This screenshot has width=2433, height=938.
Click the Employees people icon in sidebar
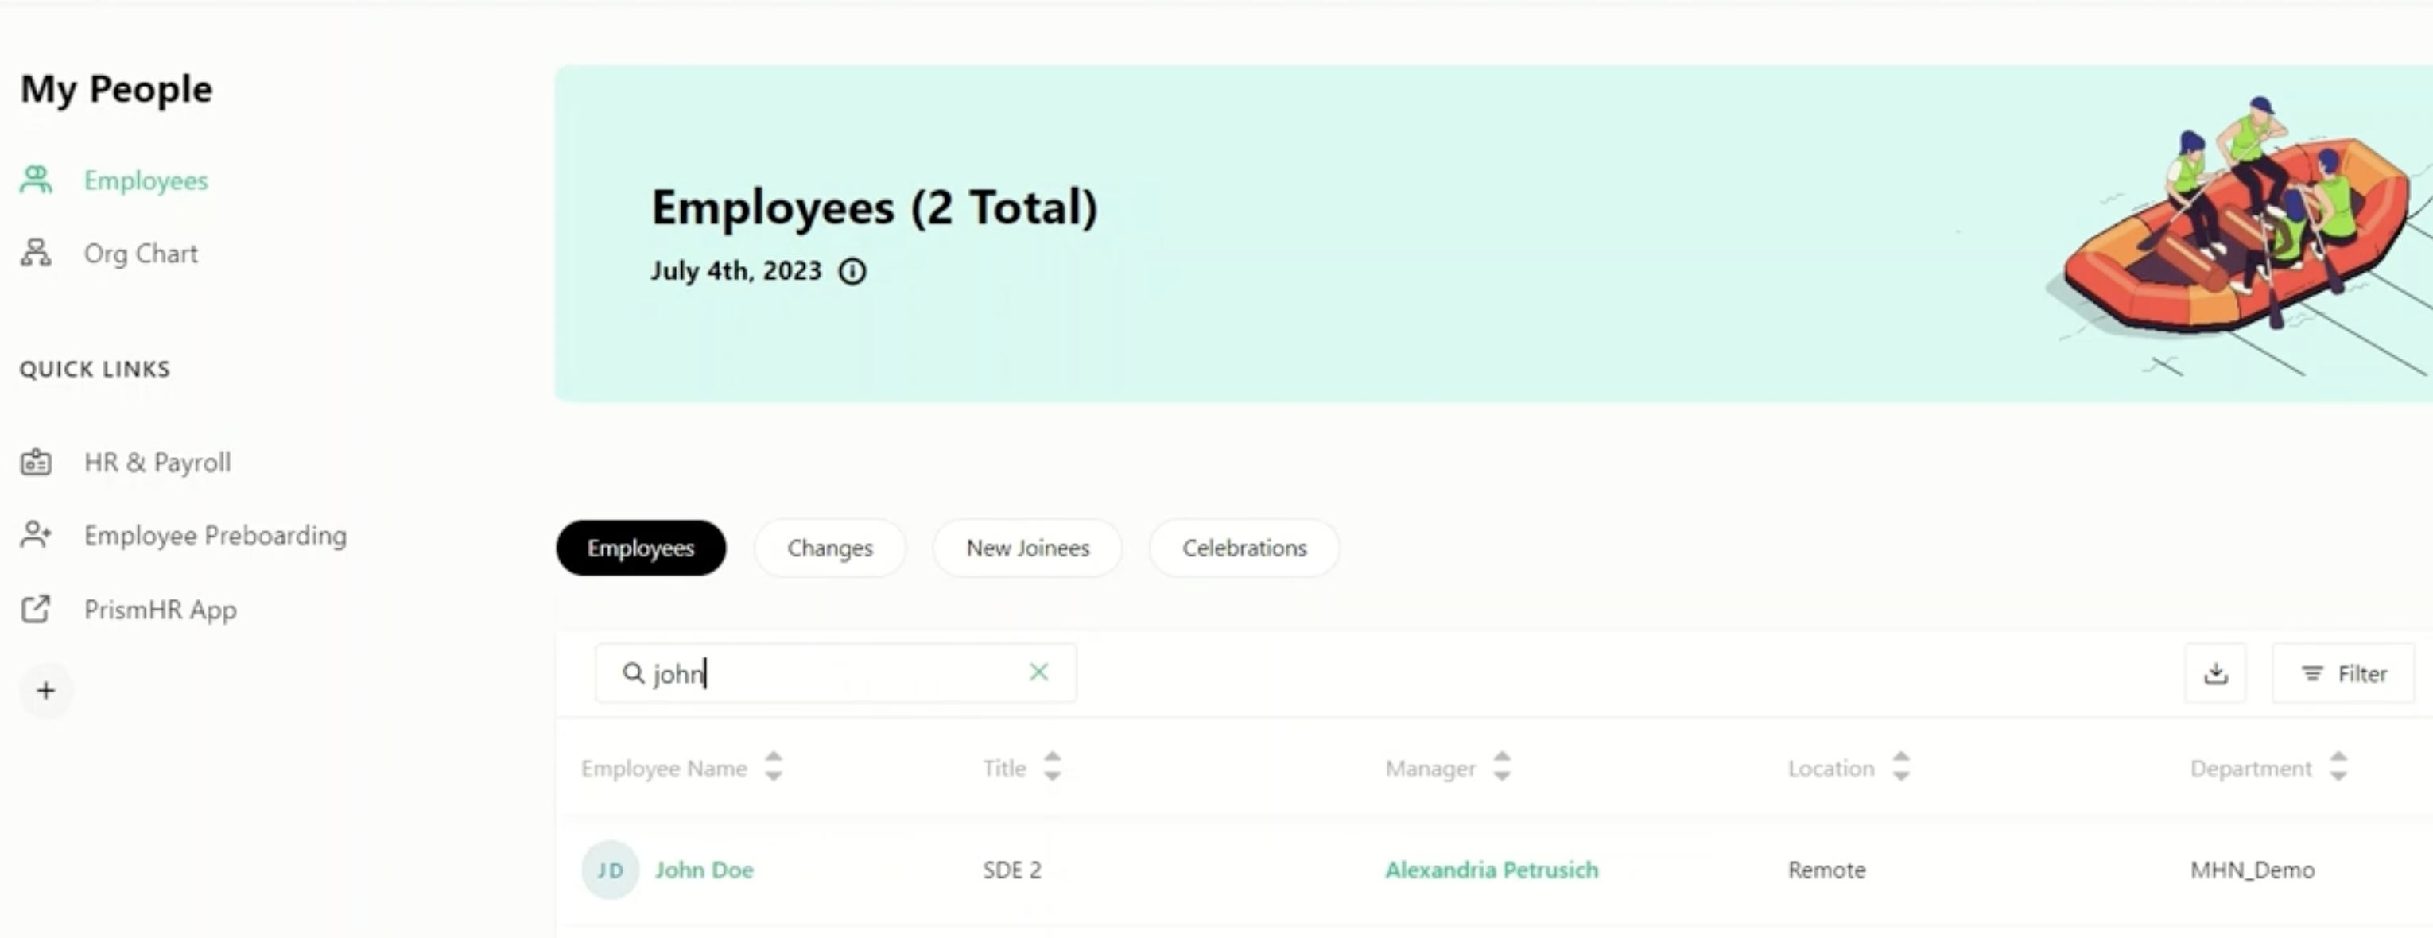point(36,180)
